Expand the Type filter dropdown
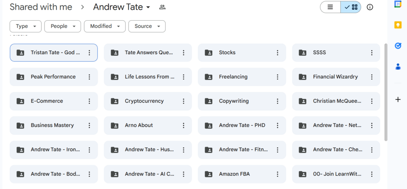This screenshot has height=189, width=407. (x=26, y=26)
